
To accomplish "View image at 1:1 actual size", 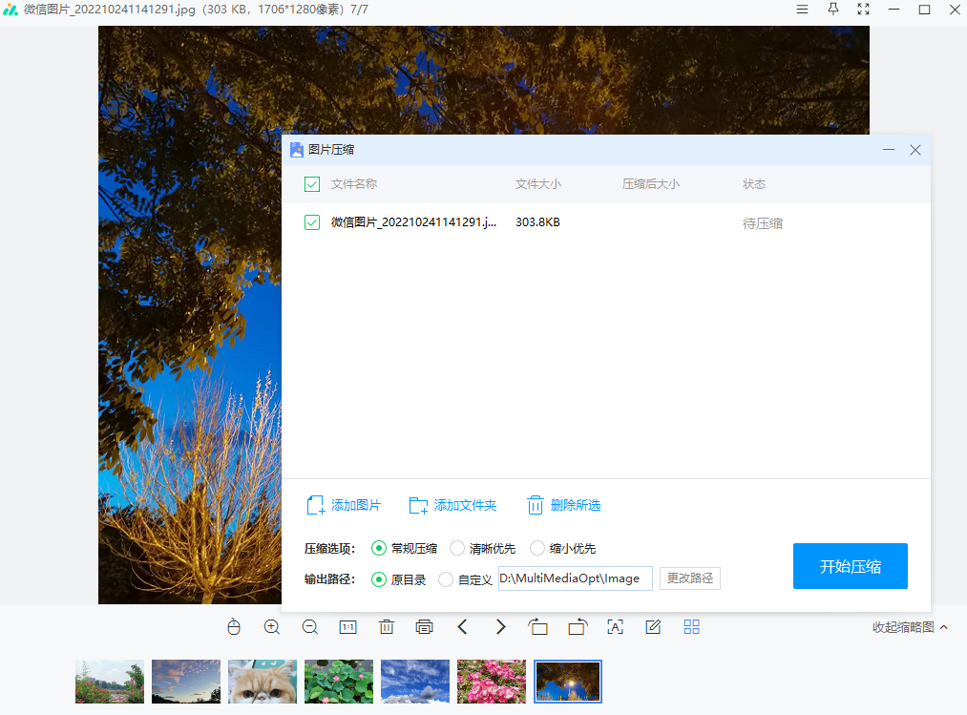I will [x=347, y=627].
